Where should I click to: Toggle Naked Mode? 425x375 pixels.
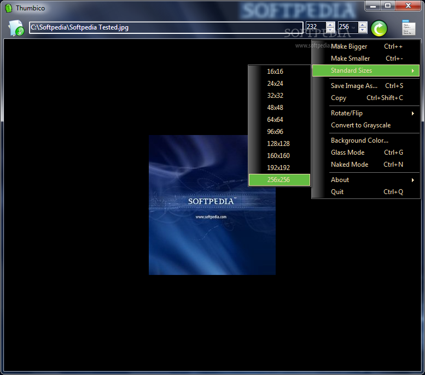pyautogui.click(x=366, y=164)
